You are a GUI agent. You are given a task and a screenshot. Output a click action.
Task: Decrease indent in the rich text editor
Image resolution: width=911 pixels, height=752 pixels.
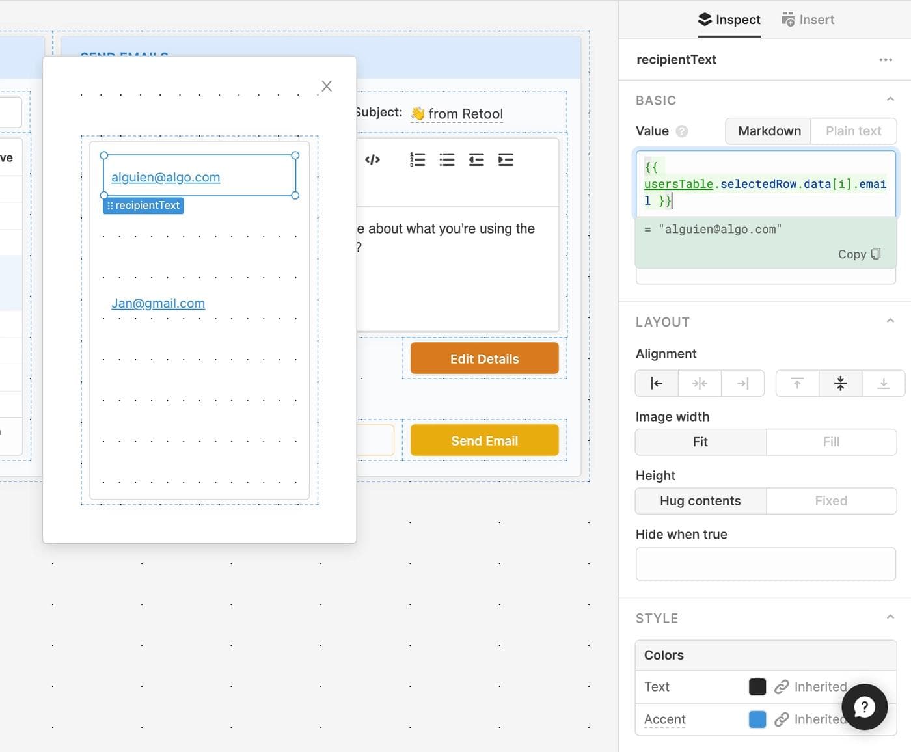tap(476, 159)
